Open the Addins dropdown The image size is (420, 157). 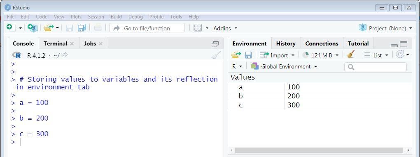click(x=225, y=28)
